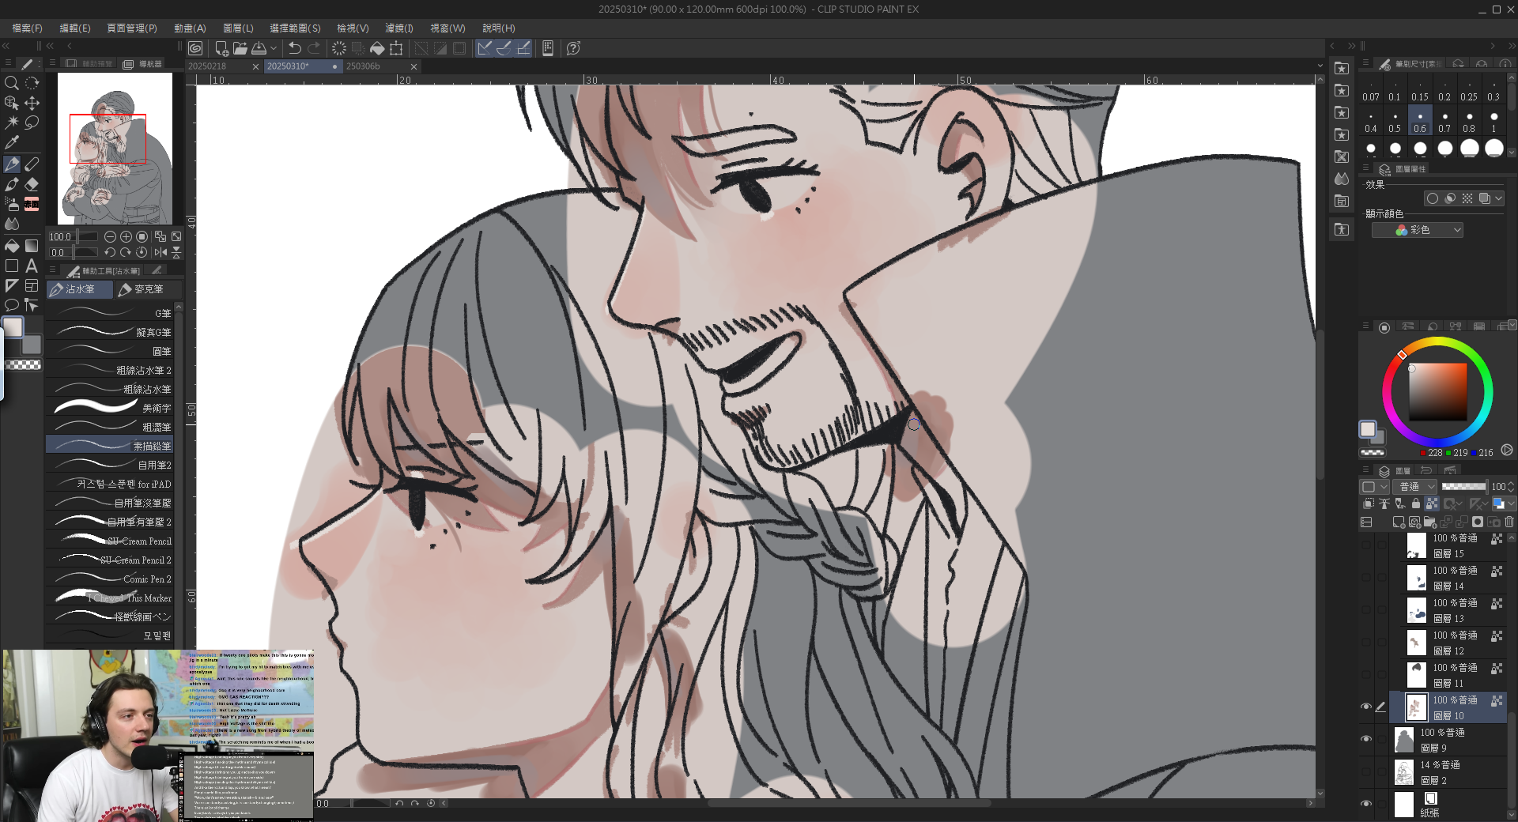This screenshot has height=822, width=1518.
Task: Open a file with folder icon
Action: 240,48
